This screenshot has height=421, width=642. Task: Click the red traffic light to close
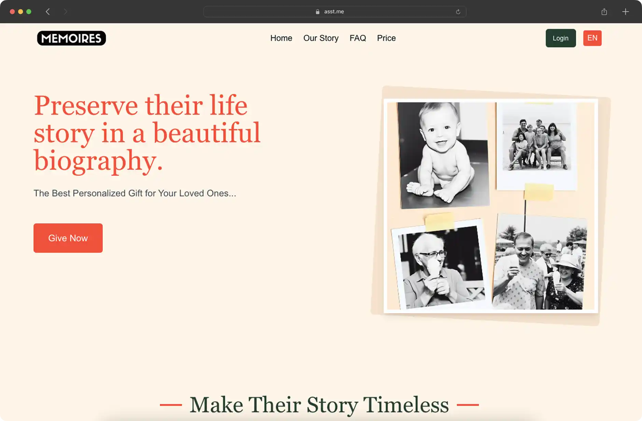(12, 11)
